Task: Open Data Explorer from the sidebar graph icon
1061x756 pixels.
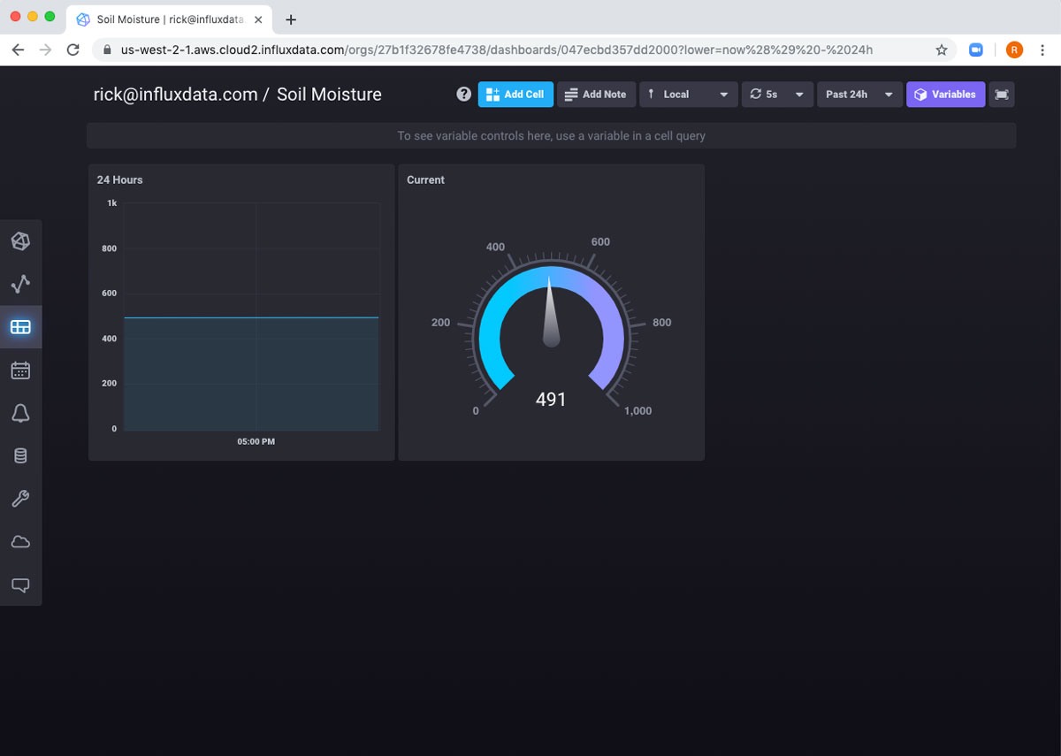Action: 20,284
